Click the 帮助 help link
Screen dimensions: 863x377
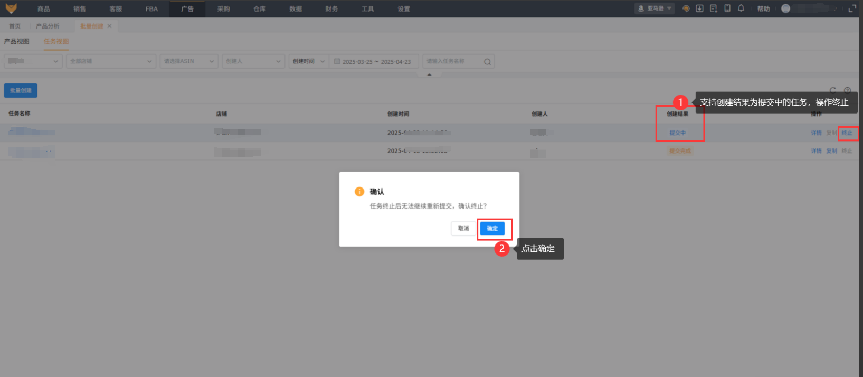pyautogui.click(x=763, y=9)
